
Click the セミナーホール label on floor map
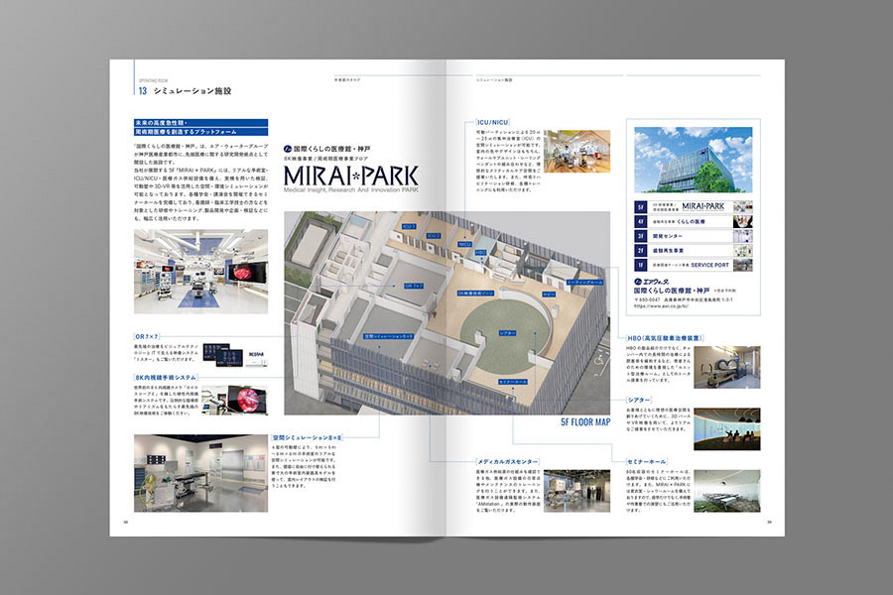point(513,382)
